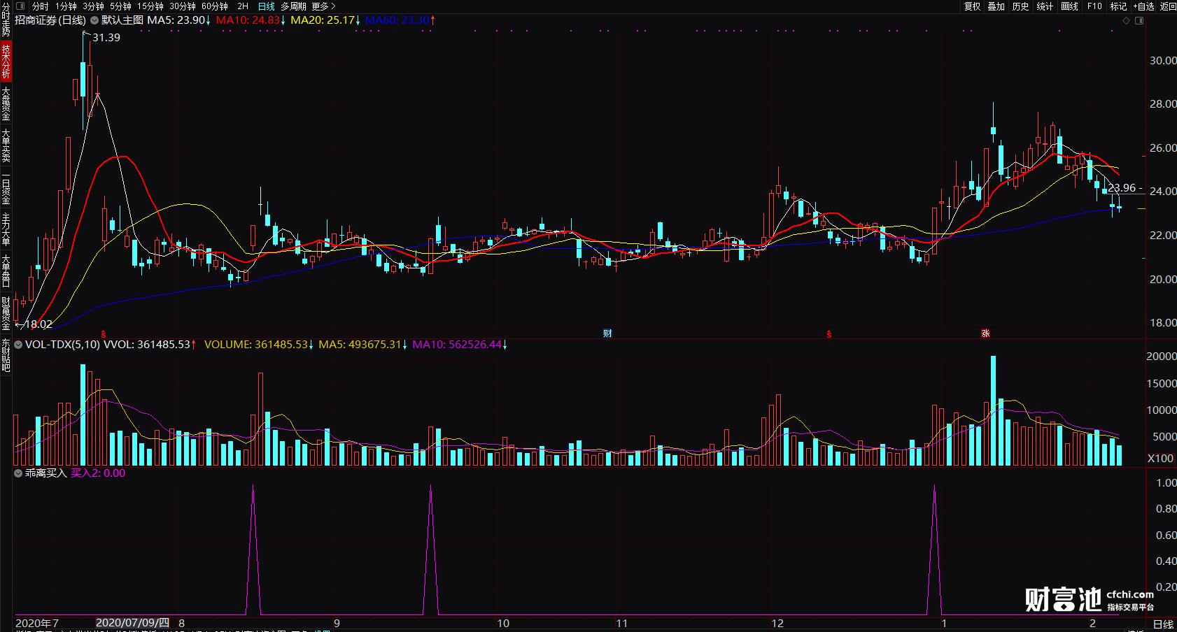The image size is (1177, 632).
Task: Click the VOLUME: 361485.53 label
Action: coord(259,345)
